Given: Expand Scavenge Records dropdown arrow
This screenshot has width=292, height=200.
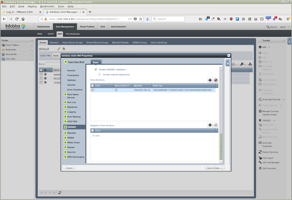Looking at the screenshot, I should click(x=284, y=100).
